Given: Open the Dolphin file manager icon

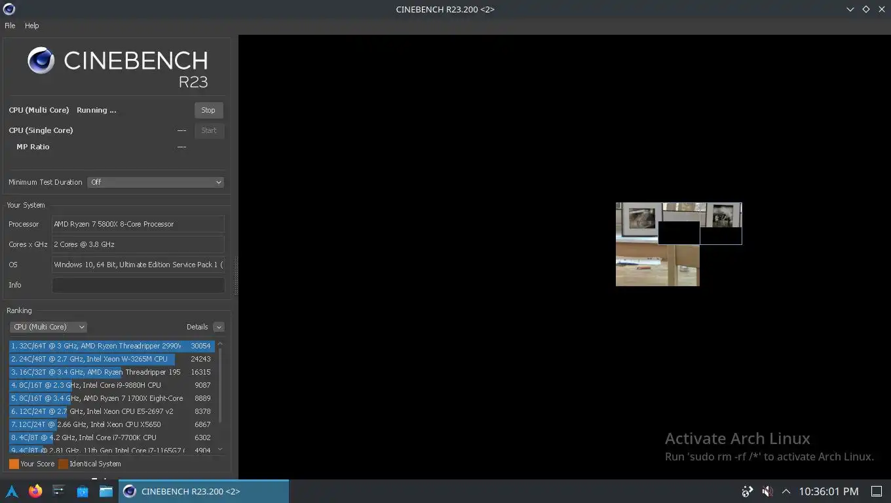Looking at the screenshot, I should click(106, 491).
